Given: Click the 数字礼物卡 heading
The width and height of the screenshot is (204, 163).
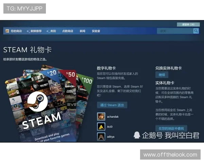Looking at the screenshot, I should (106, 68).
